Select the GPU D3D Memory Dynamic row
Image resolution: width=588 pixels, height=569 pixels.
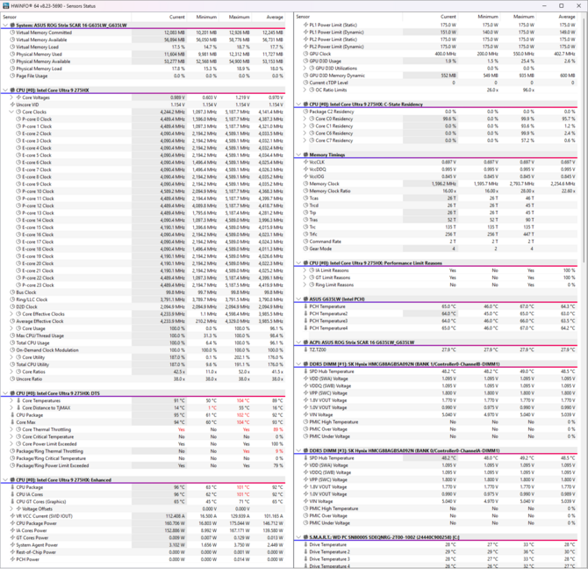tap(436, 76)
